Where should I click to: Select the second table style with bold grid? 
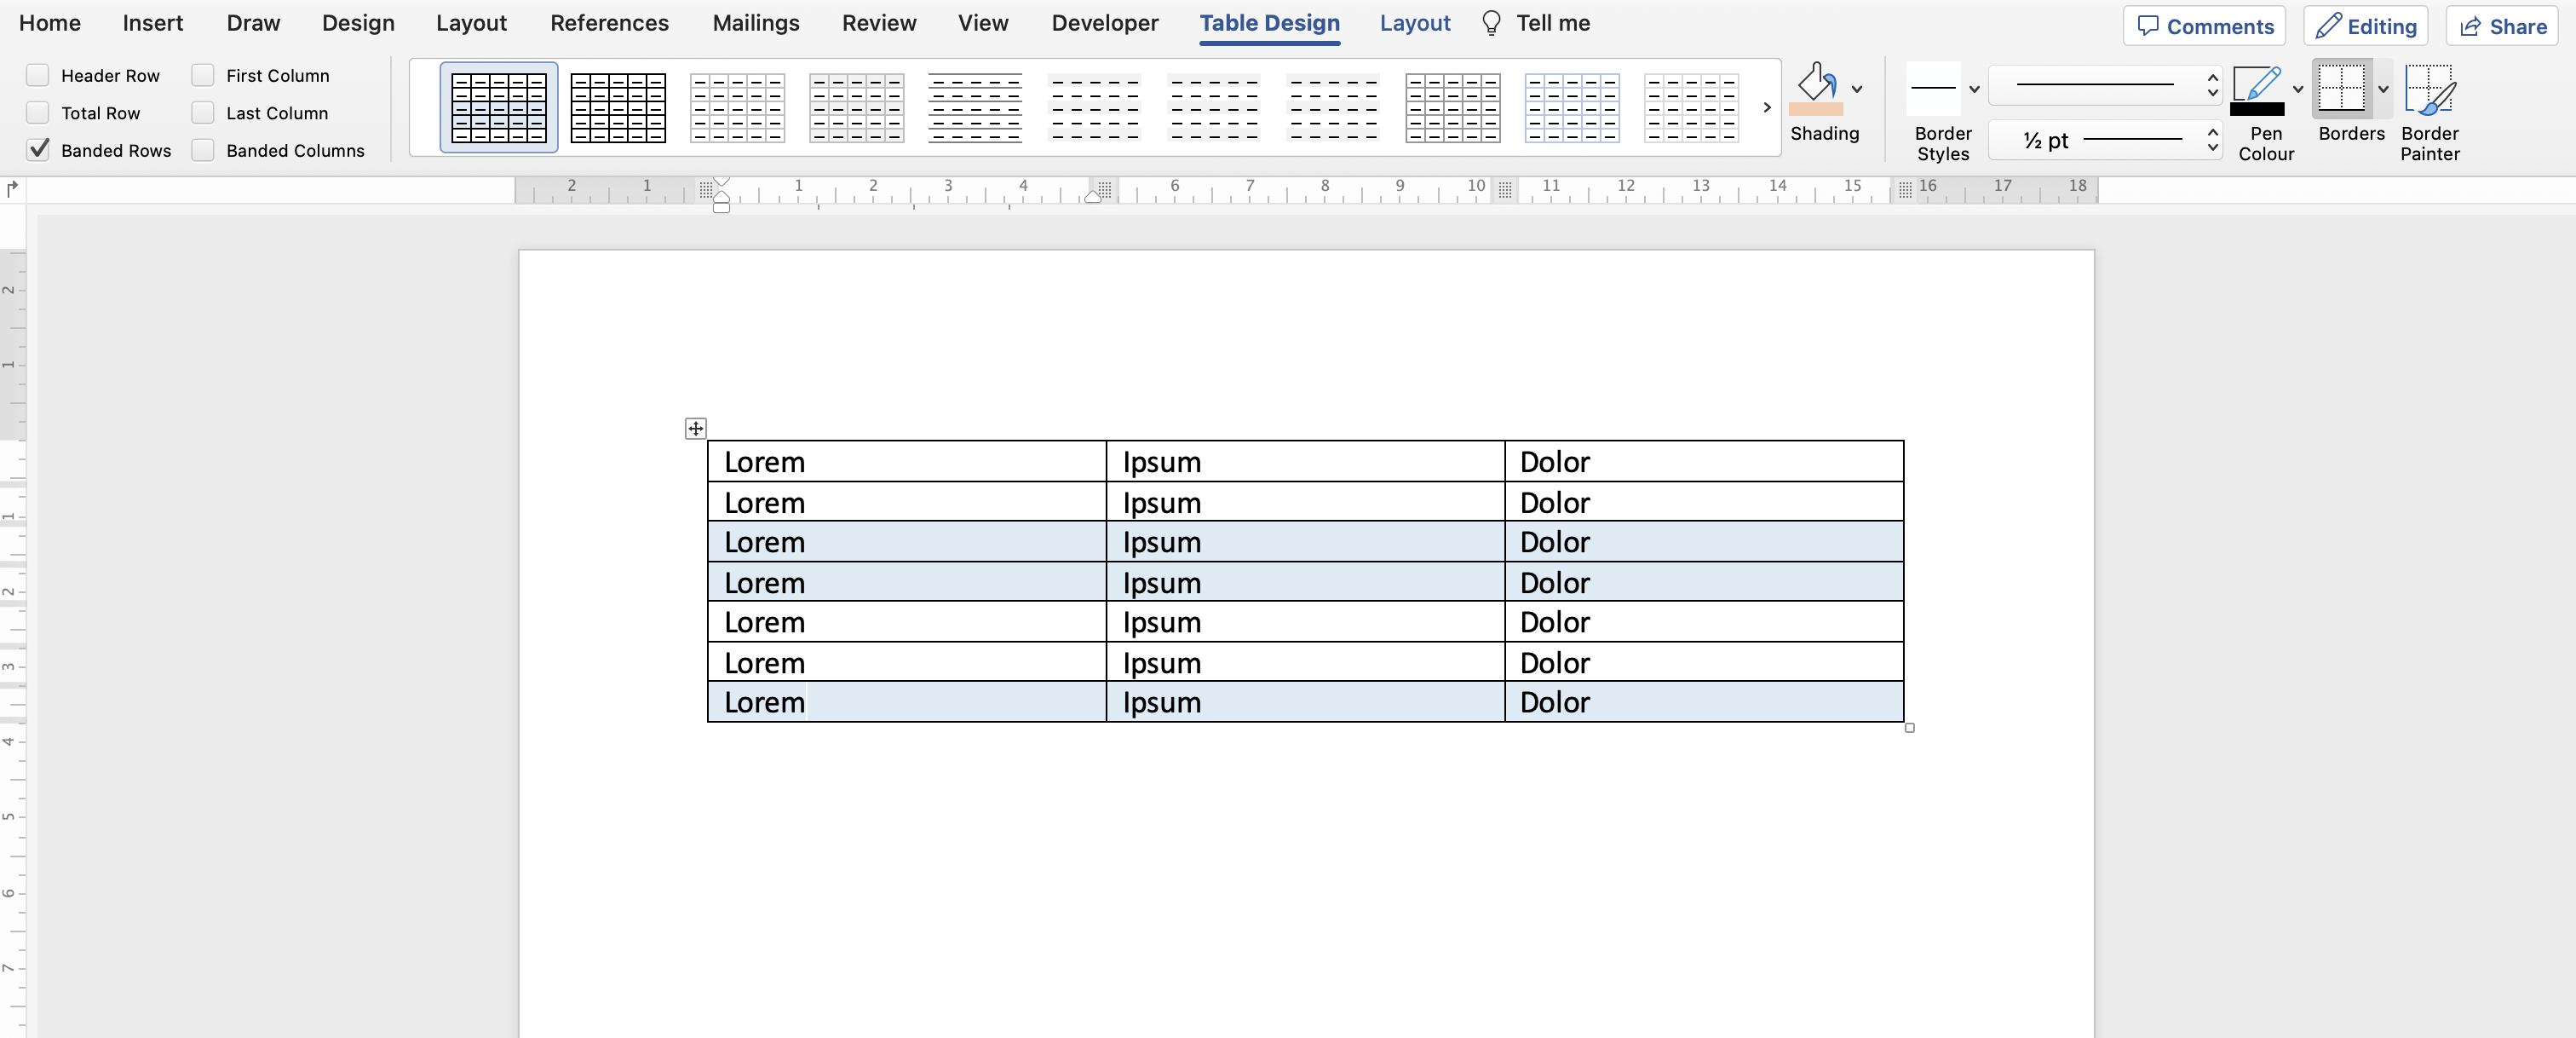[x=618, y=107]
